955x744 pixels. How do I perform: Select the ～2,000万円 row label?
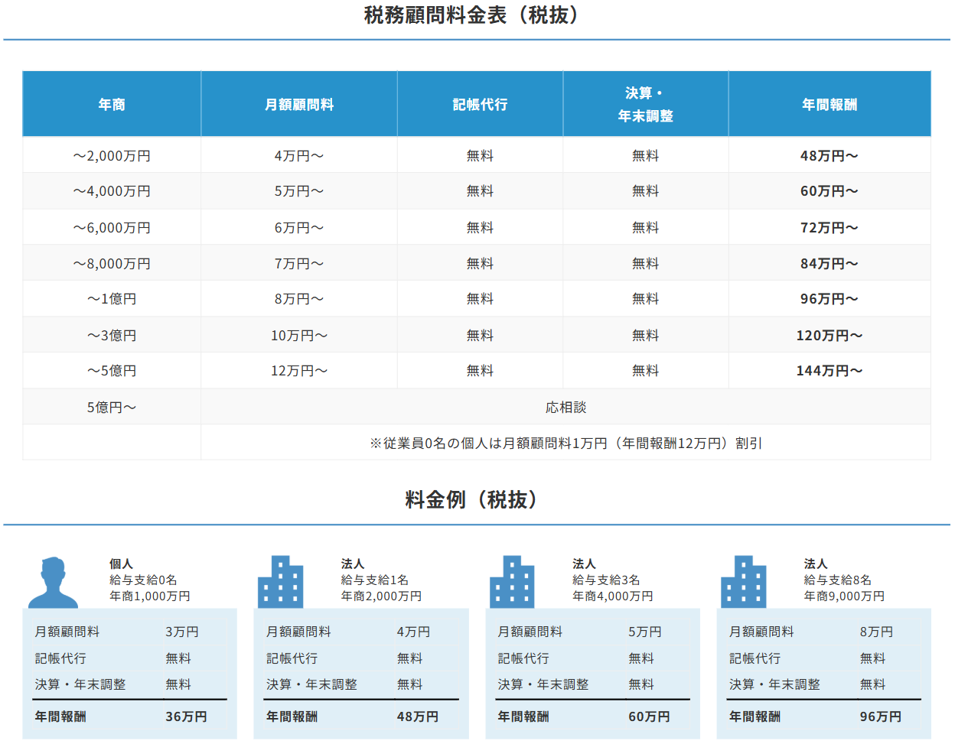(x=112, y=155)
